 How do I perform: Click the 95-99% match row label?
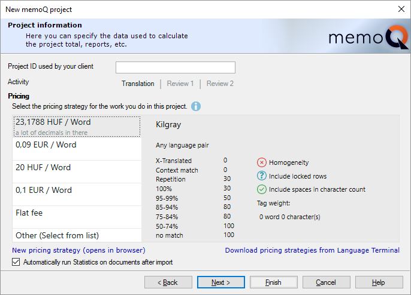click(x=167, y=198)
